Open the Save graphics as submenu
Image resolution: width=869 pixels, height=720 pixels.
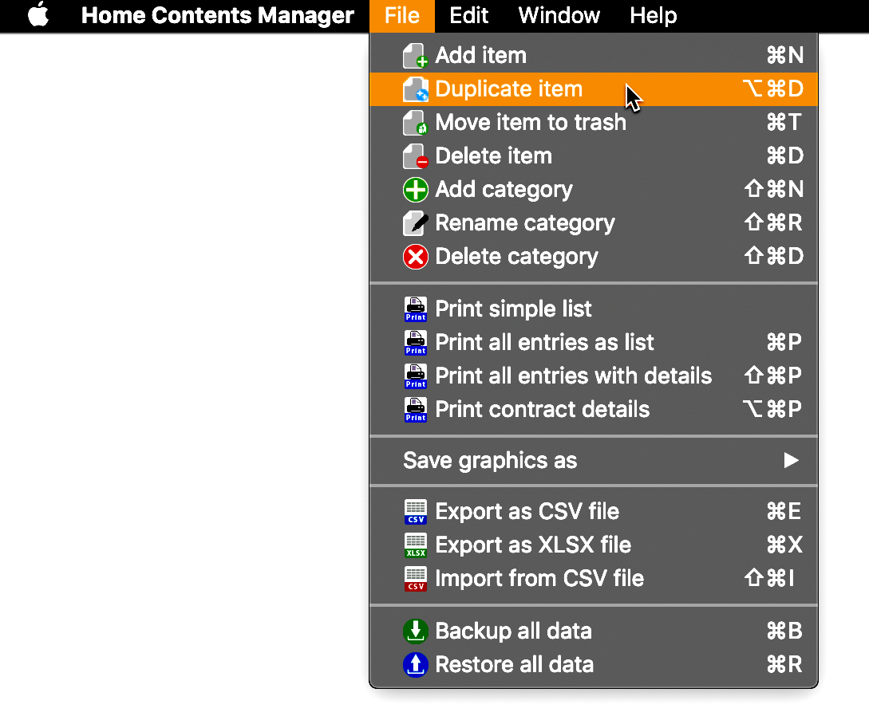[594, 461]
